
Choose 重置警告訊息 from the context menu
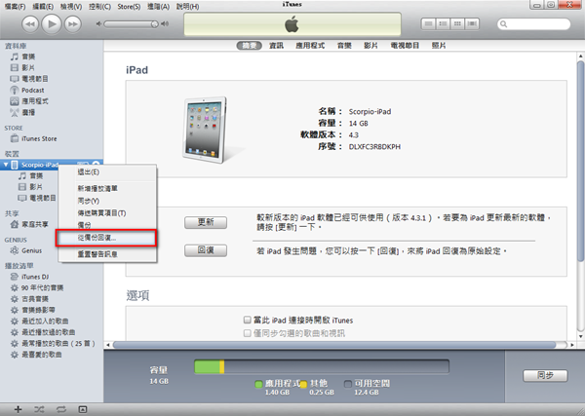[x=107, y=254]
